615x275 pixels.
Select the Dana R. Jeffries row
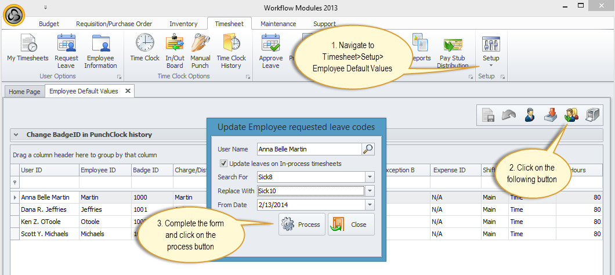(x=44, y=209)
